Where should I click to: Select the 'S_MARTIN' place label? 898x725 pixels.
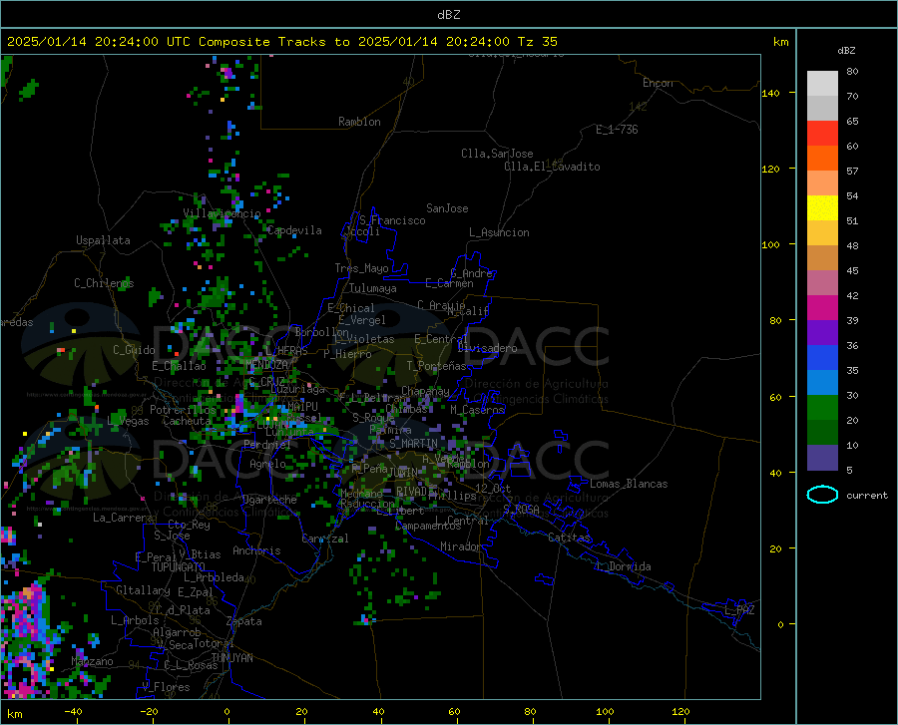coord(413,443)
